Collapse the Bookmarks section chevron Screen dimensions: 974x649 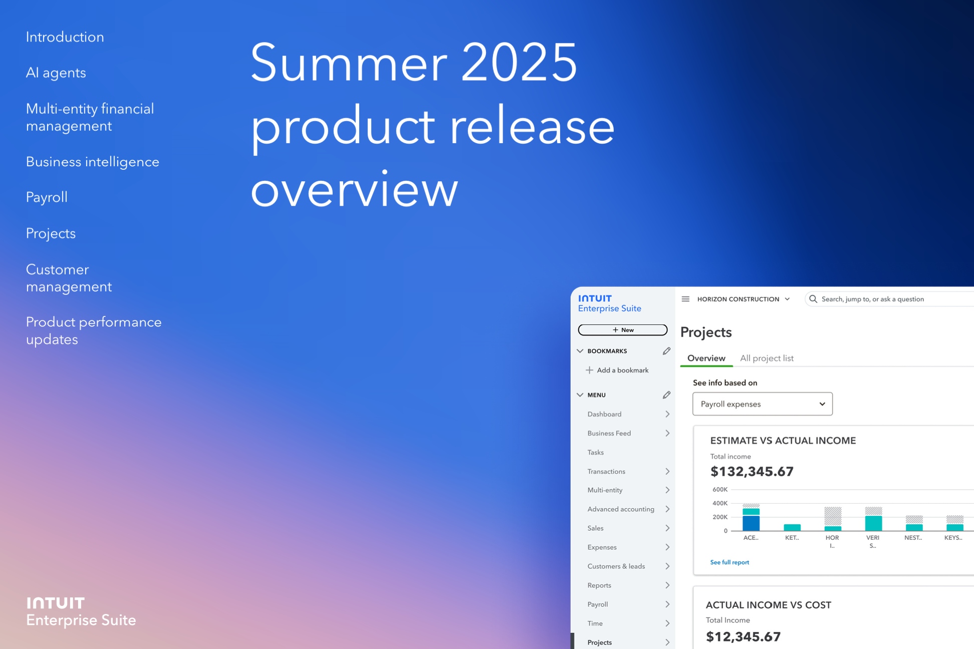(x=580, y=351)
